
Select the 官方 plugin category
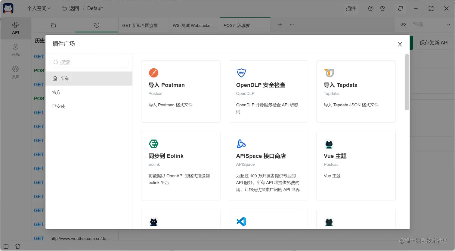click(x=89, y=93)
